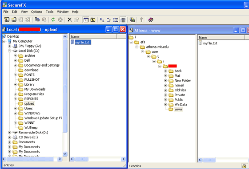
Task: Expand the remote WinData folder
Action: point(165,105)
